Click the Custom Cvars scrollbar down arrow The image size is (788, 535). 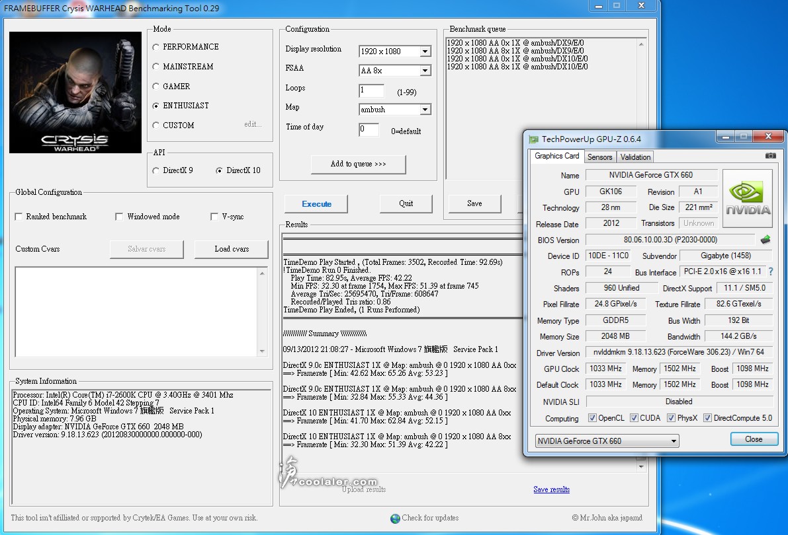(x=262, y=351)
